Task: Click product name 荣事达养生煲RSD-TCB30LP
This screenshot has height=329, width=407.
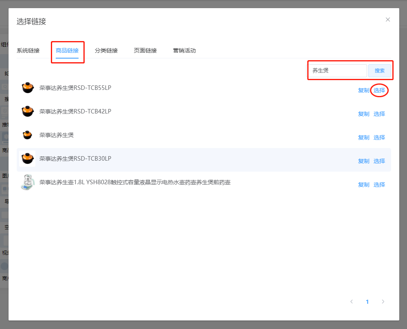Action: (x=75, y=159)
